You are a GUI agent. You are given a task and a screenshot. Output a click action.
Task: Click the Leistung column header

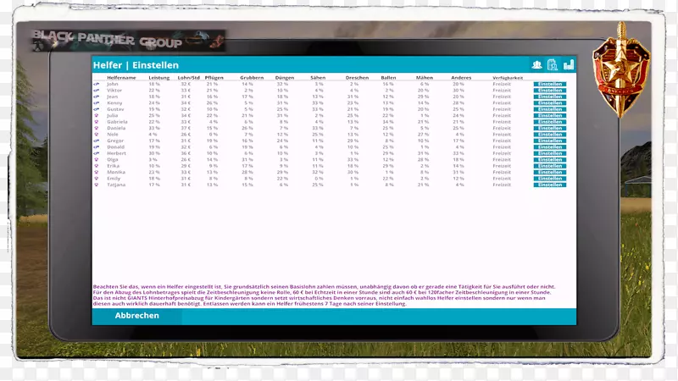[x=158, y=77]
